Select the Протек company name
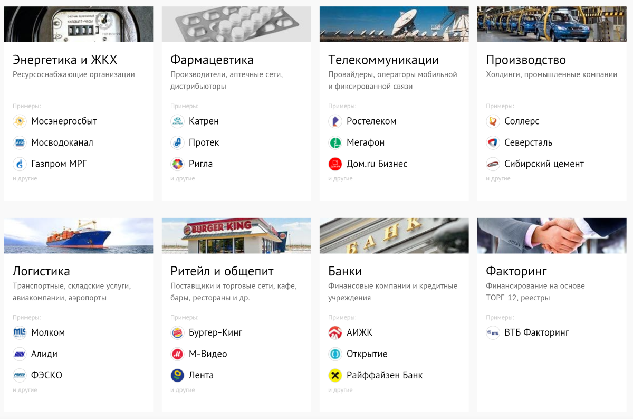 click(204, 142)
